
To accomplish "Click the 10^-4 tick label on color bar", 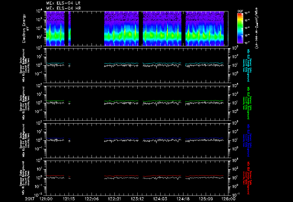I will [x=247, y=20].
